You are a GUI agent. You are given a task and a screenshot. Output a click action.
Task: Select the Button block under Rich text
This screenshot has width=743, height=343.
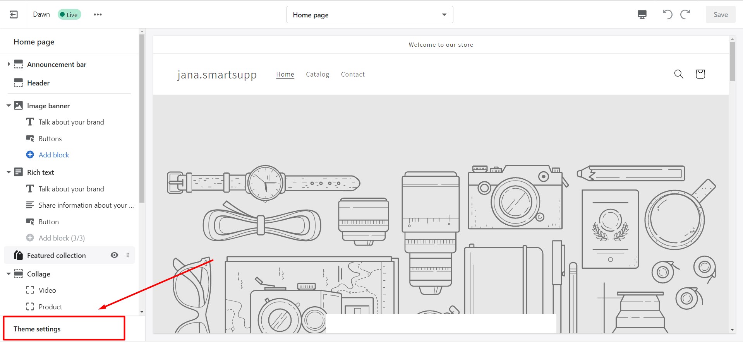pos(49,222)
